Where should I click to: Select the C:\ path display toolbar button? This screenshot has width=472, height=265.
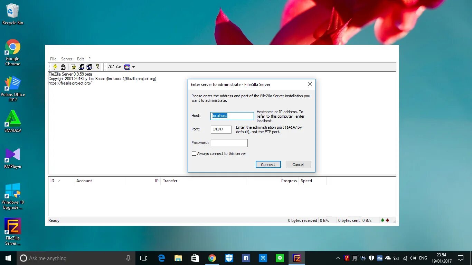(x=119, y=67)
